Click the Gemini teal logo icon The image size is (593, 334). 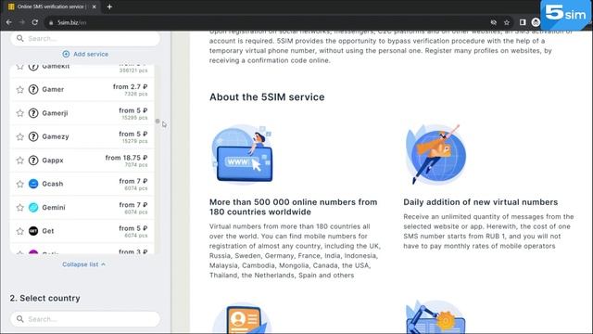point(33,208)
